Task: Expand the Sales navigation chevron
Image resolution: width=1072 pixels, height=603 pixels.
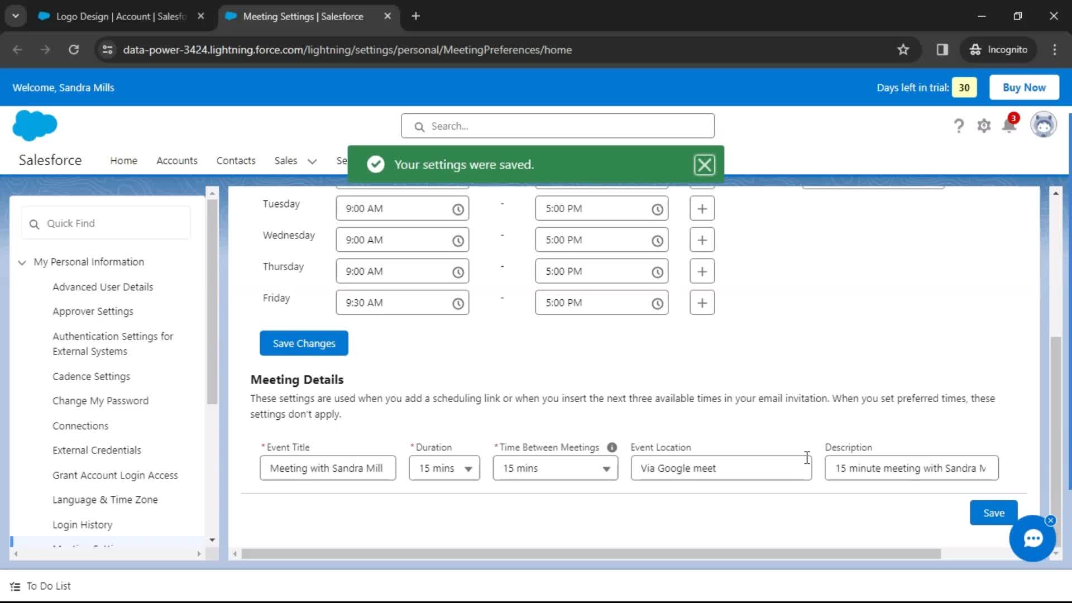Action: pyautogui.click(x=312, y=161)
